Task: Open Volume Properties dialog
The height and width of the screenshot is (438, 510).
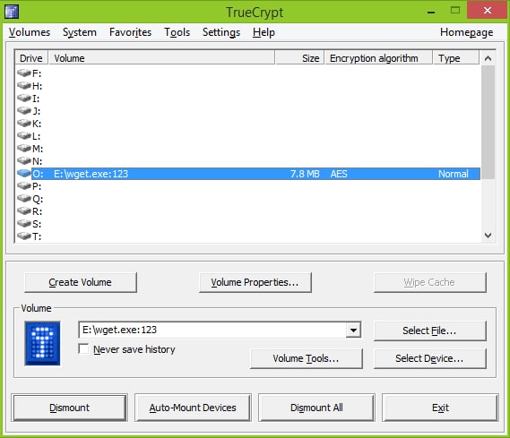Action: click(x=255, y=282)
